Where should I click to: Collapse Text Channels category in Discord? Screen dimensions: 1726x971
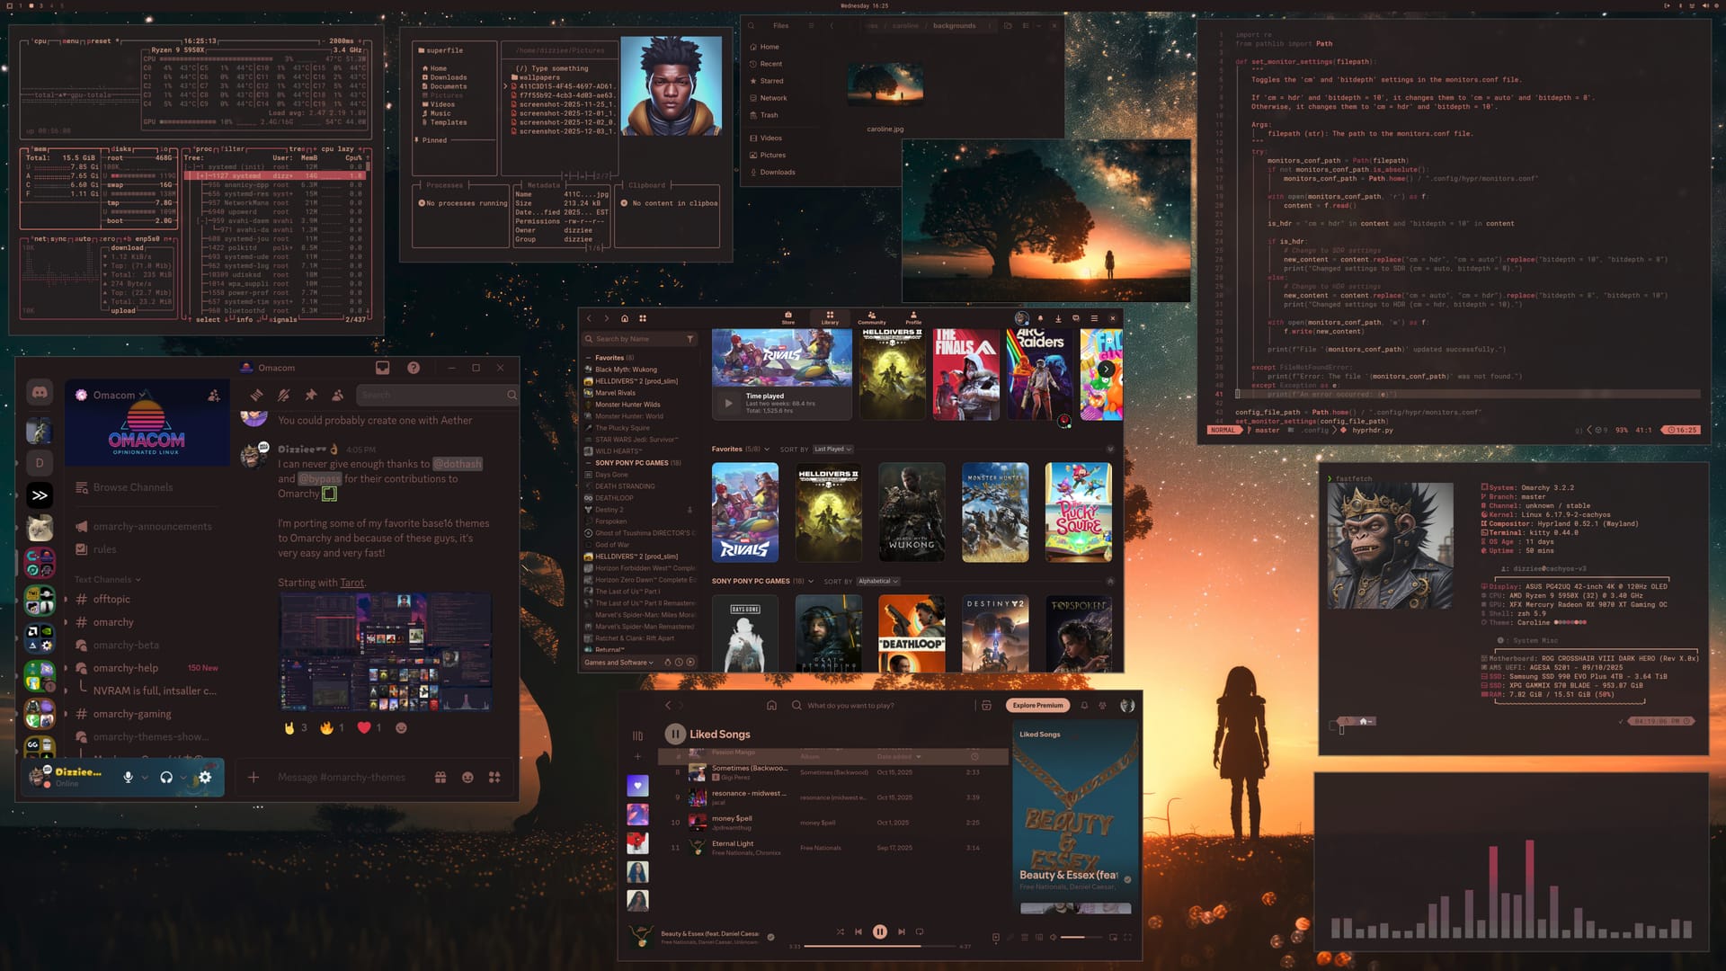click(x=107, y=580)
